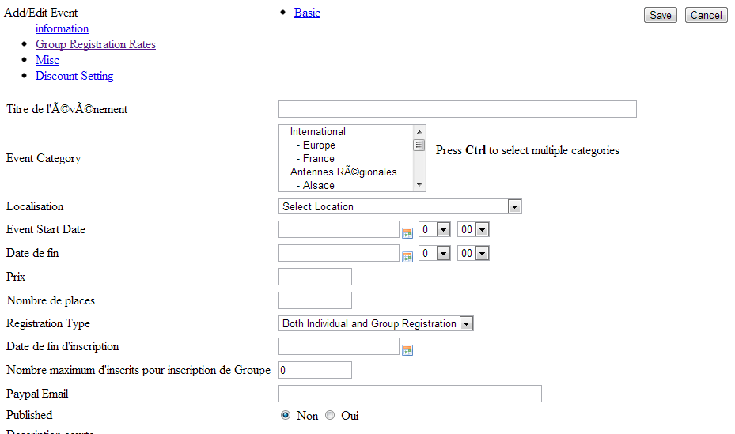Switch to Group Registration Rates tab

[96, 44]
